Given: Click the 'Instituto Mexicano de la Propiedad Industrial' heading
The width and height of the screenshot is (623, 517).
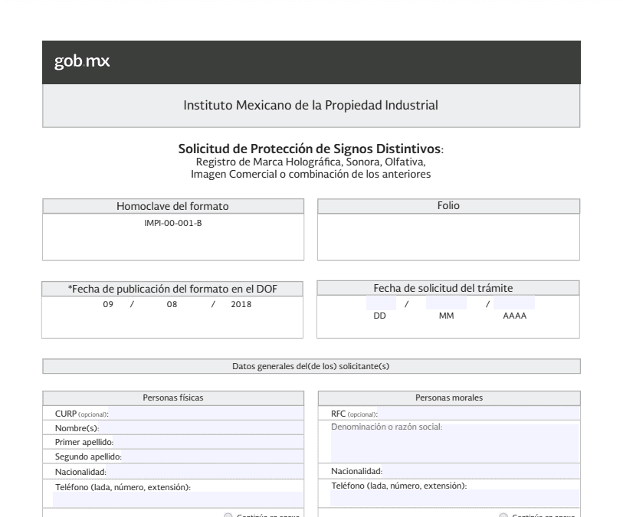Looking at the screenshot, I should [310, 105].
